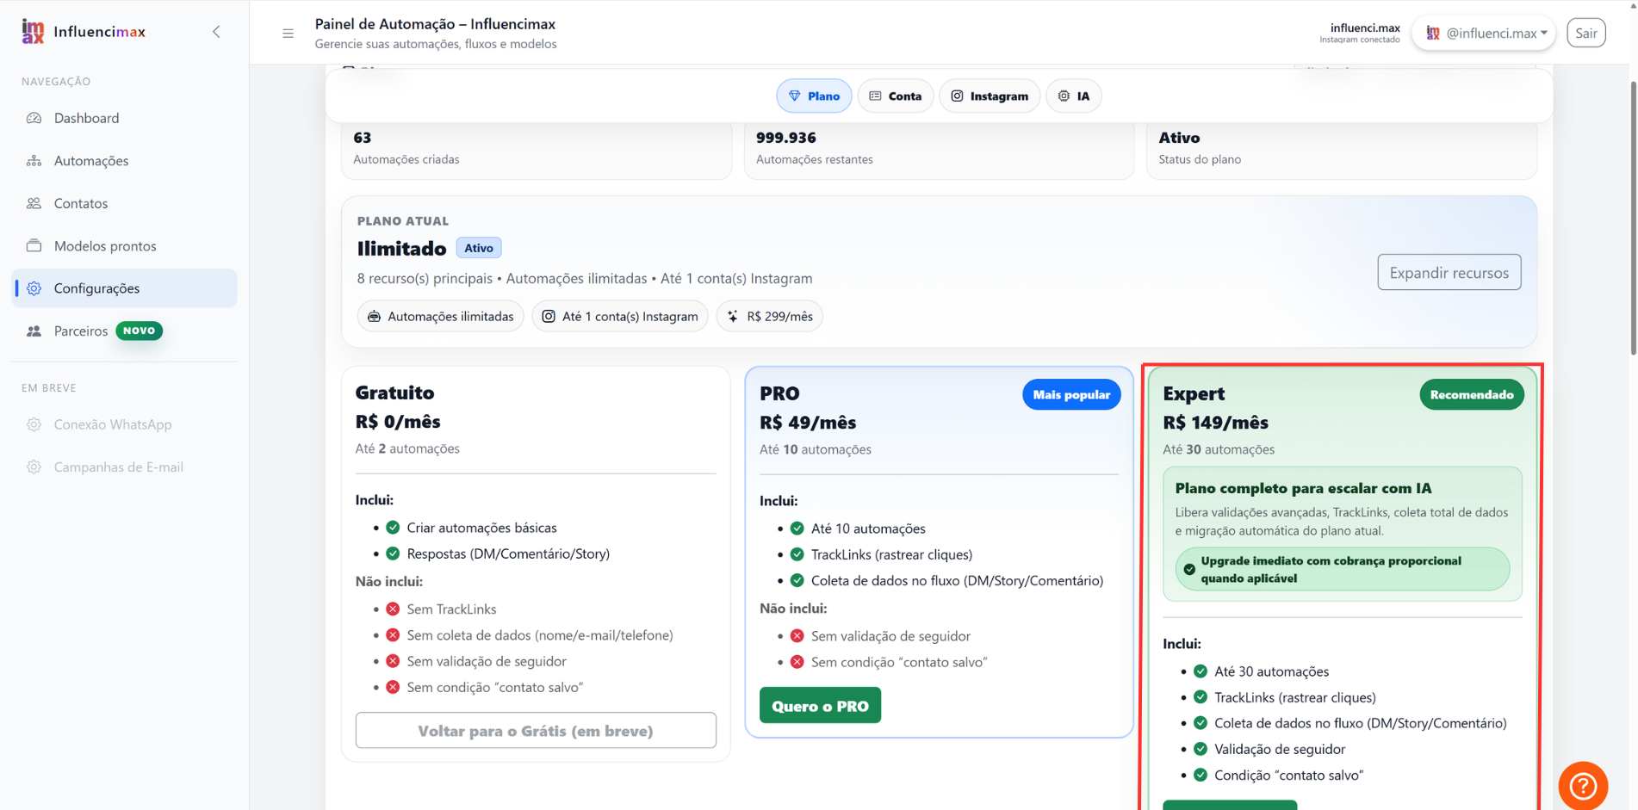Click the Campanhas de E-mail gear icon
The height and width of the screenshot is (810, 1638).
coord(34,467)
